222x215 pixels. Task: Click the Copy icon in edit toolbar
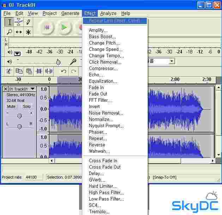[x=19, y=71]
